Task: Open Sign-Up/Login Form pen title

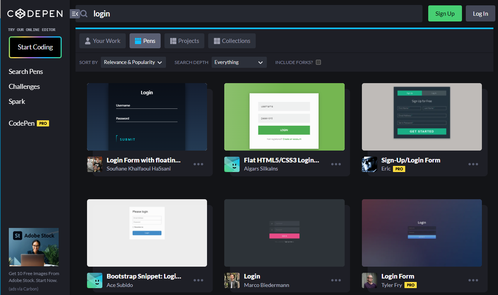Action: (411, 160)
